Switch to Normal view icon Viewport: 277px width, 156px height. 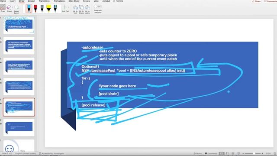click(x=221, y=153)
